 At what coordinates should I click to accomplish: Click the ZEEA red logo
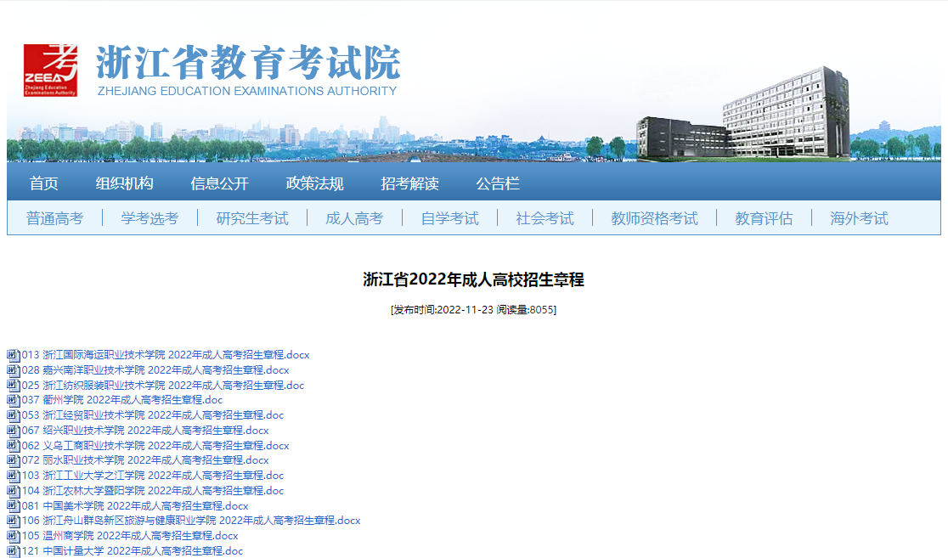(50, 70)
